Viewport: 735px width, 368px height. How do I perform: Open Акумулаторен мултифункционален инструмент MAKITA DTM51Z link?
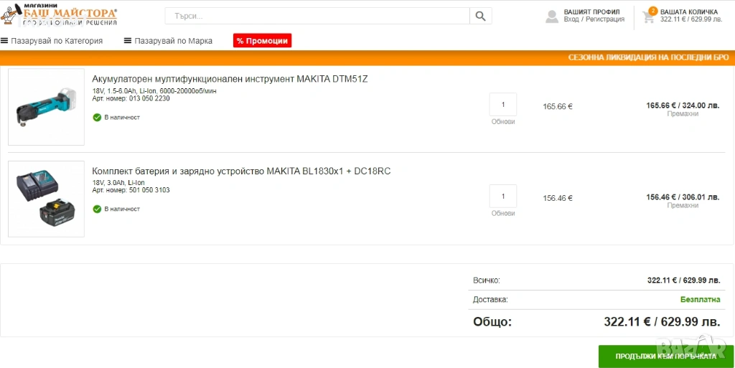(x=230, y=79)
